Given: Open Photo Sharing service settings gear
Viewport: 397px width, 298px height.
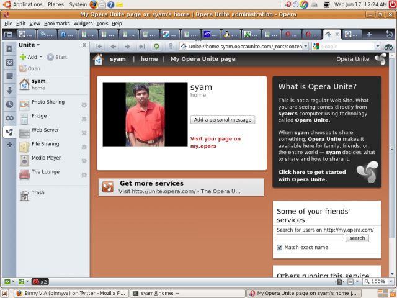Looking at the screenshot, I should tap(84, 105).
